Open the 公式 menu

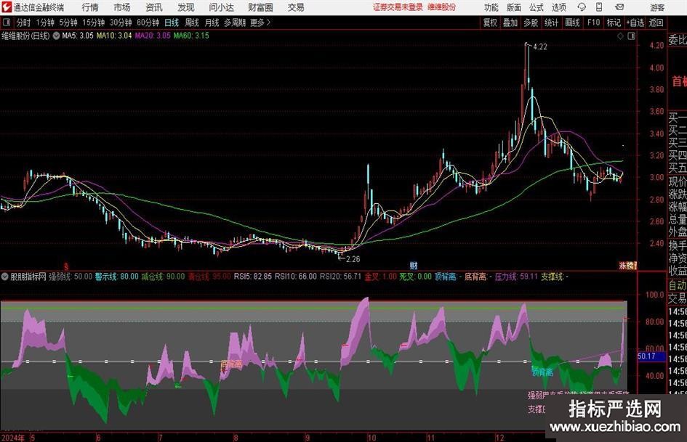pyautogui.click(x=537, y=7)
